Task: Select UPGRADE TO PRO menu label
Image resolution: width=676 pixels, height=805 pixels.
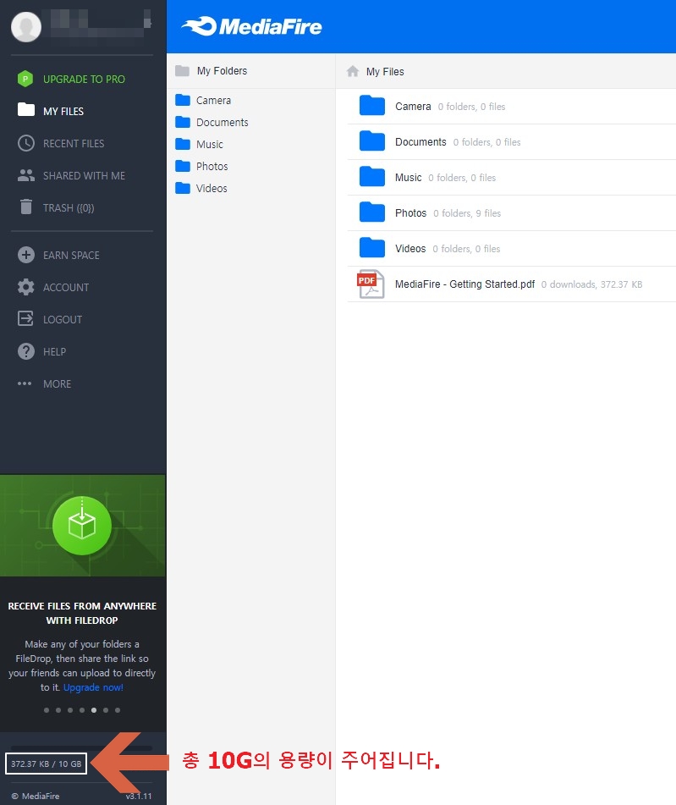Action: point(84,79)
